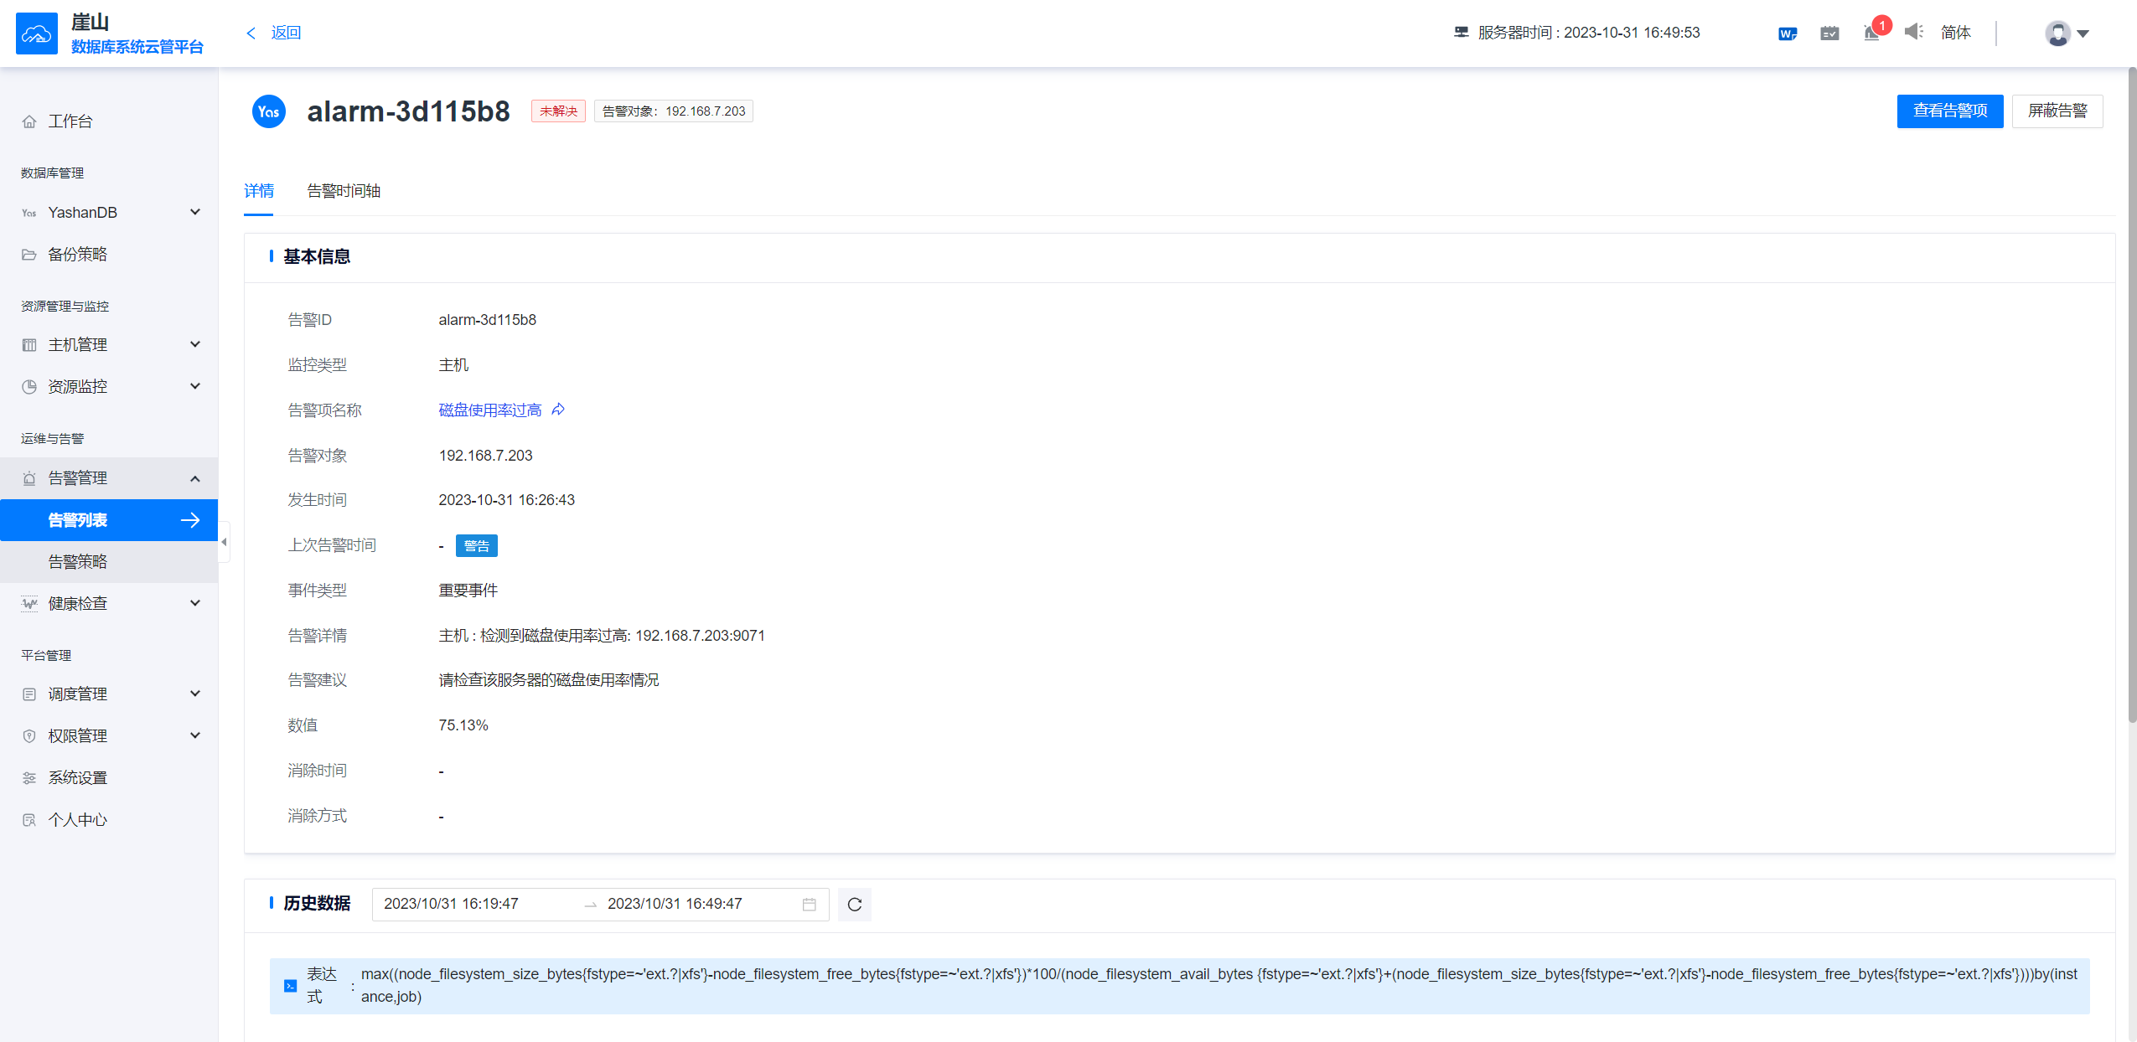The width and height of the screenshot is (2137, 1042).
Task: Switch to 告警时间轴 tab
Action: coord(344,191)
